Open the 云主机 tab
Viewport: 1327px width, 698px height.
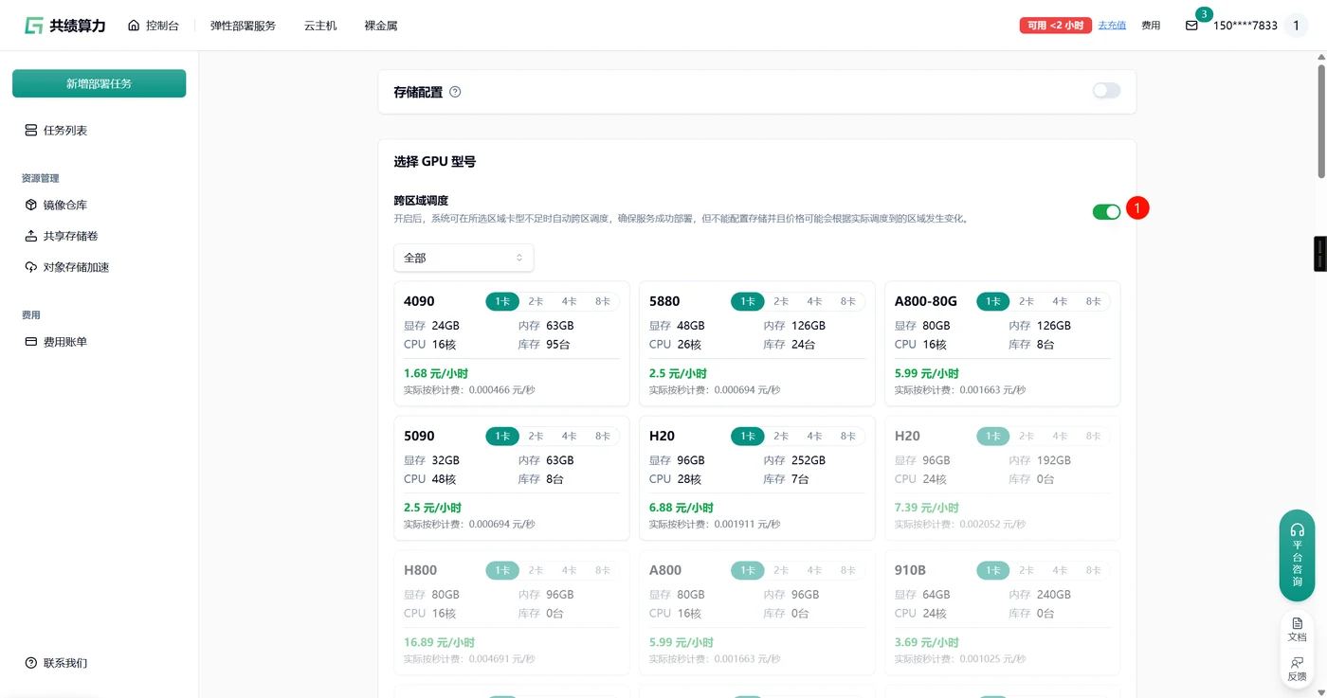click(320, 26)
